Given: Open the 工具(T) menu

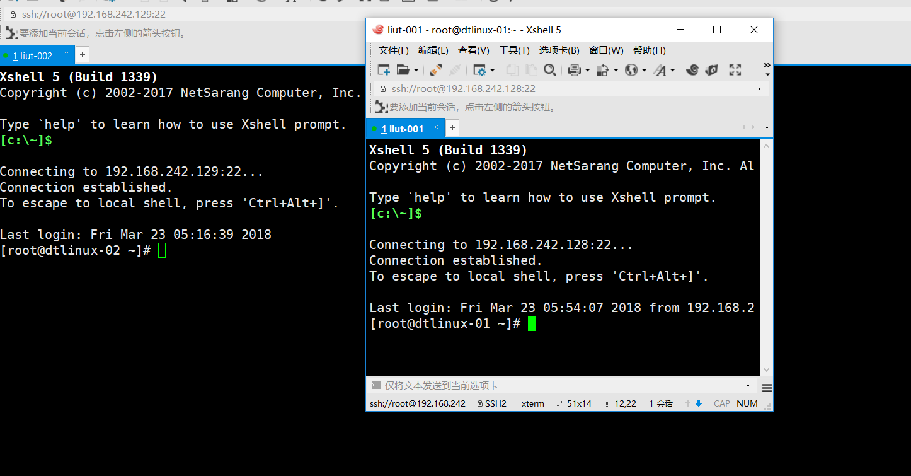Looking at the screenshot, I should coord(514,50).
